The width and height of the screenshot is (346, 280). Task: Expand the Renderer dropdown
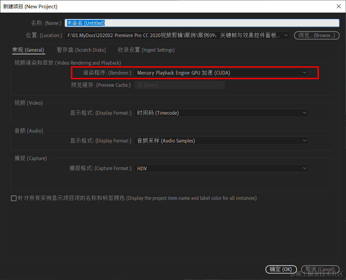tap(221, 73)
